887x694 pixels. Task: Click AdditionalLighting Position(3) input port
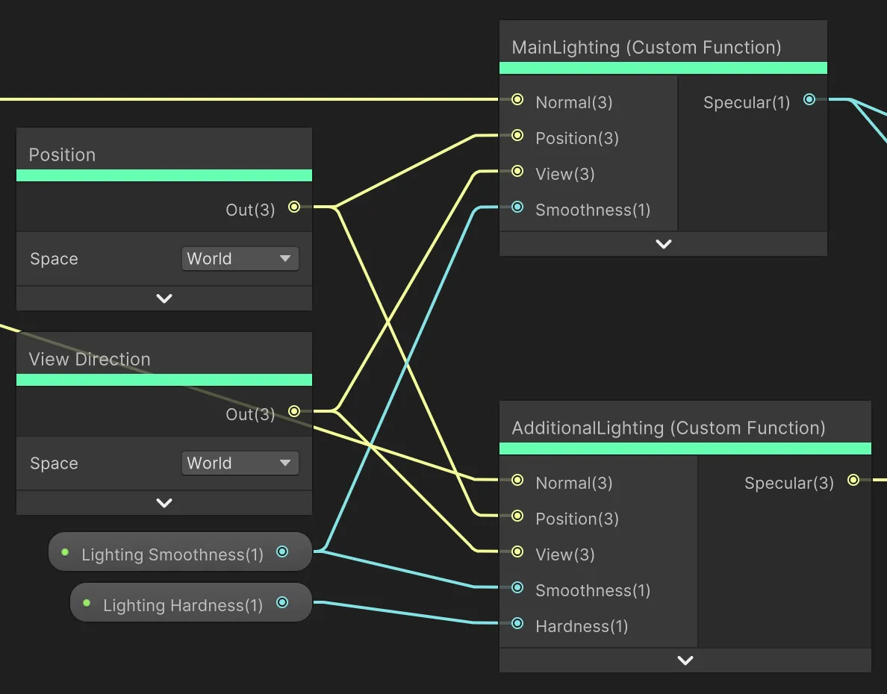(x=517, y=516)
